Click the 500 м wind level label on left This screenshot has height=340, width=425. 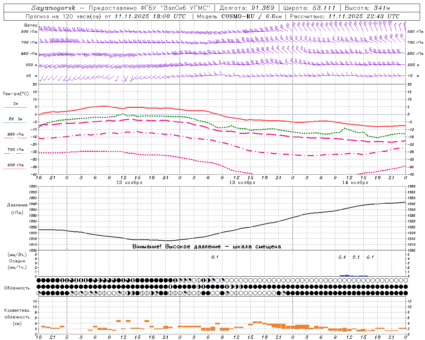32,65
